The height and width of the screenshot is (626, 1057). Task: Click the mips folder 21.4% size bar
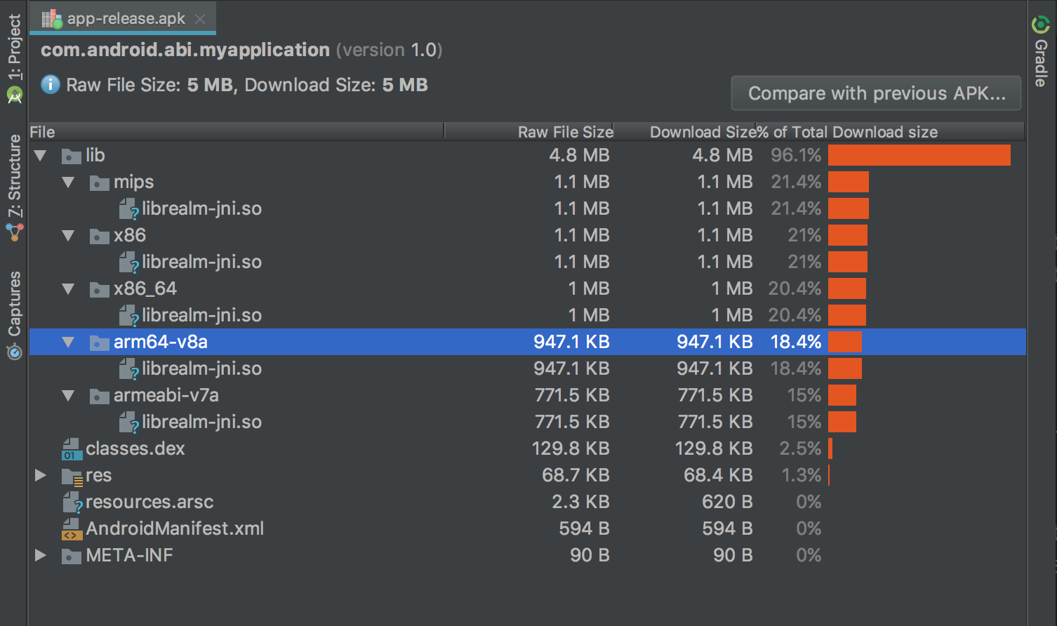[x=849, y=182]
